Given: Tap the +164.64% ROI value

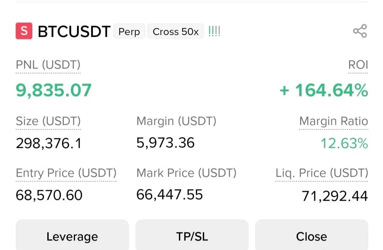Looking at the screenshot, I should 323,90.
